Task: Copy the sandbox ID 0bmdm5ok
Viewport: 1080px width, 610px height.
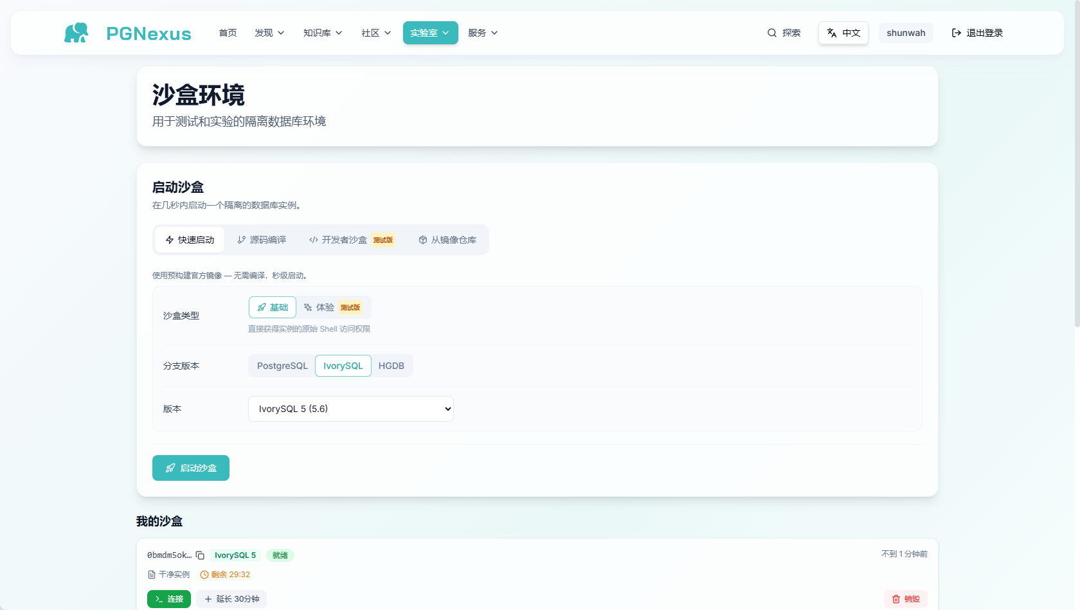Action: pyautogui.click(x=200, y=555)
